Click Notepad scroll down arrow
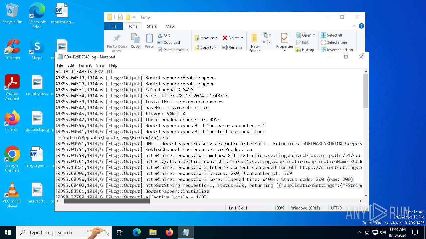Screen dimensions: 426x239 pos(366,196)
